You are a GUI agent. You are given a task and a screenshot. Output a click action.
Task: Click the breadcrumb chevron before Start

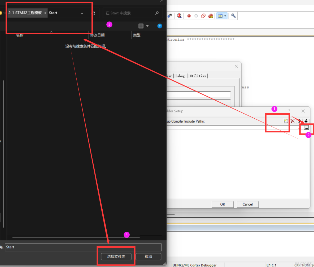45,13
